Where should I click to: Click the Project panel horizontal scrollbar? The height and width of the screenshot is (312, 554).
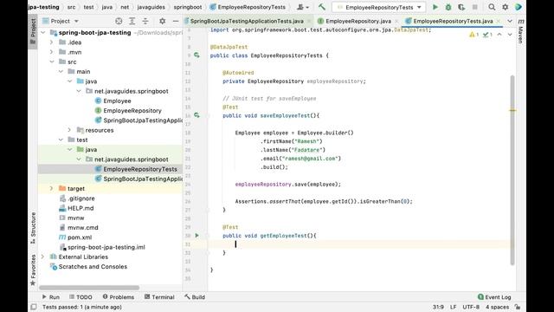[x=89, y=288]
